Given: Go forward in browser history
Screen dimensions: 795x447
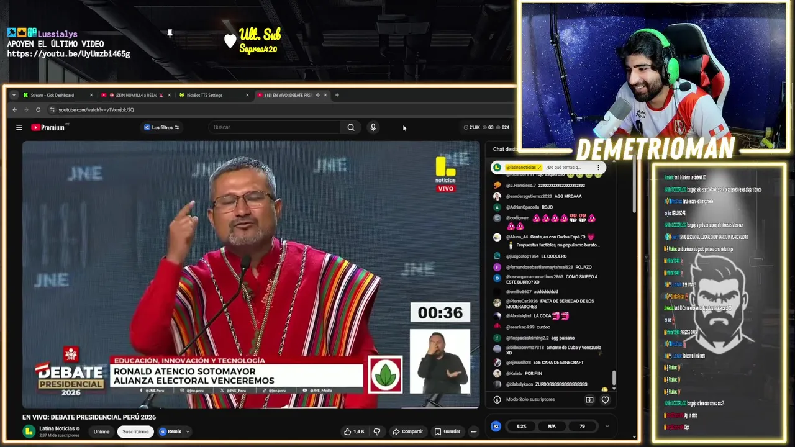Looking at the screenshot, I should 26,109.
